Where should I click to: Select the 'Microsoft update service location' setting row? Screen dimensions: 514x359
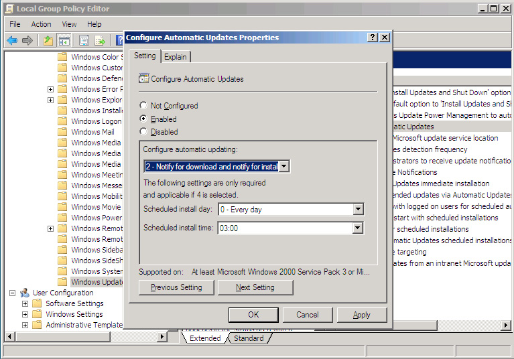452,138
